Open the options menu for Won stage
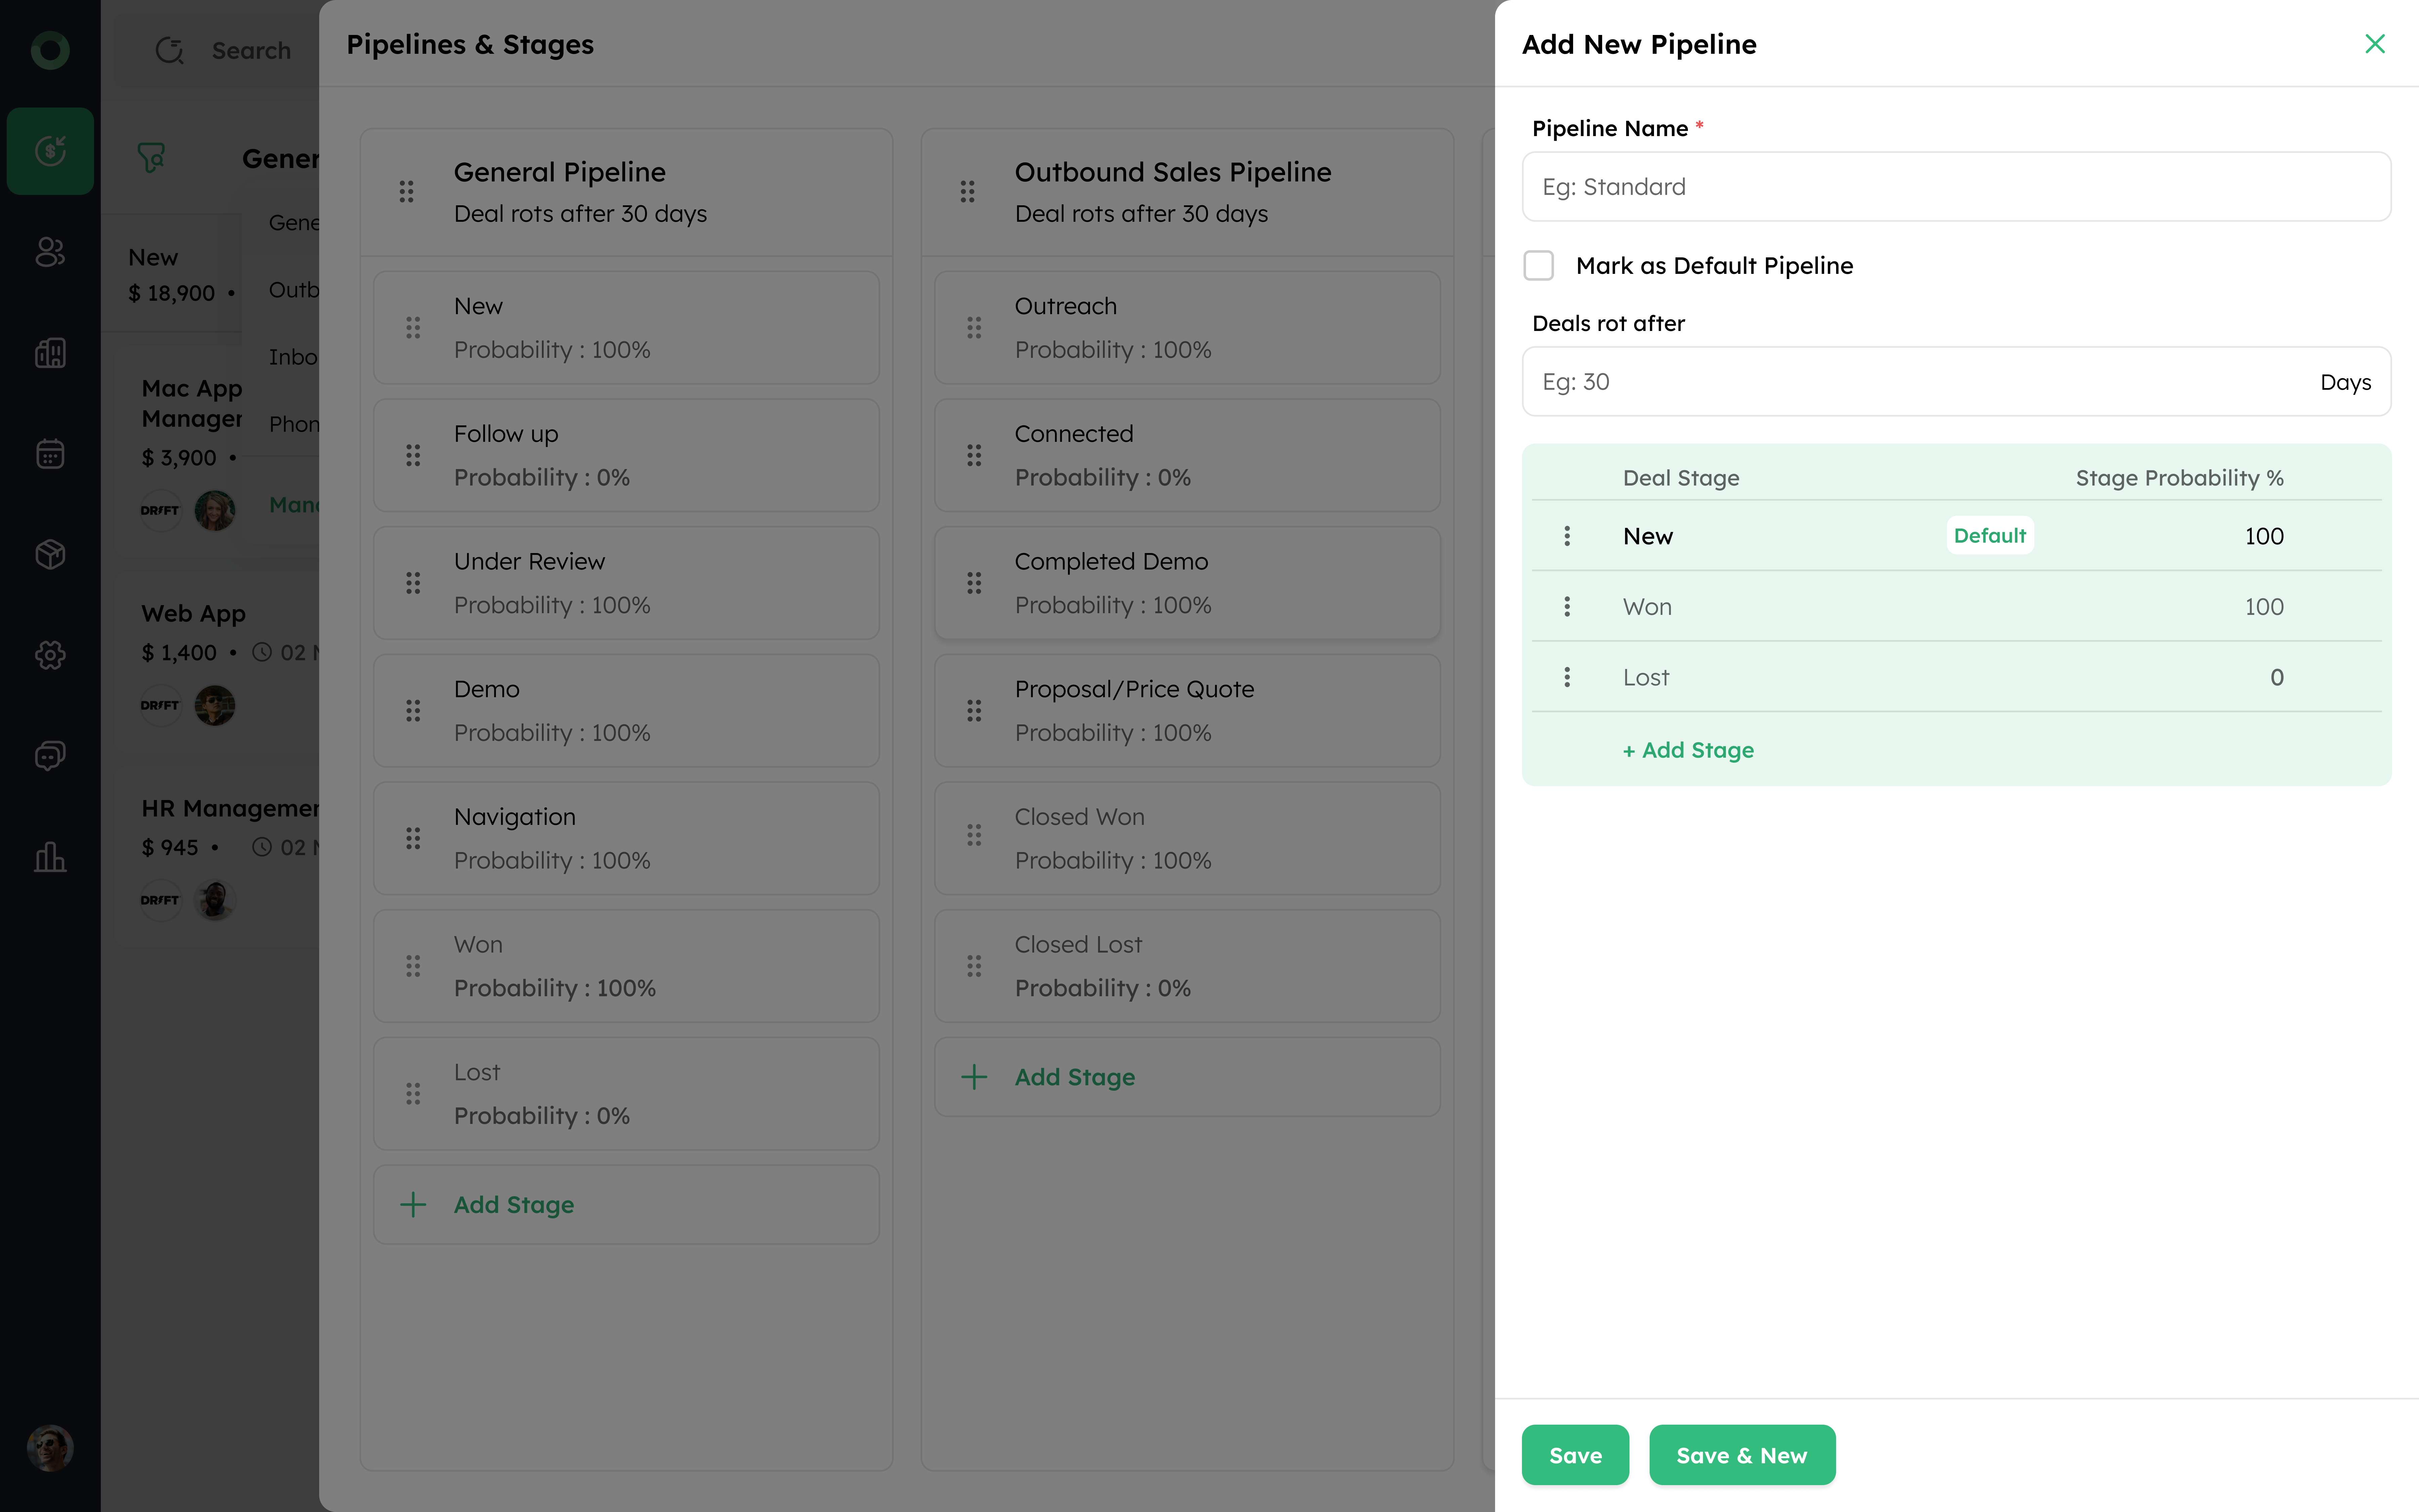The width and height of the screenshot is (2419, 1512). [x=1567, y=607]
